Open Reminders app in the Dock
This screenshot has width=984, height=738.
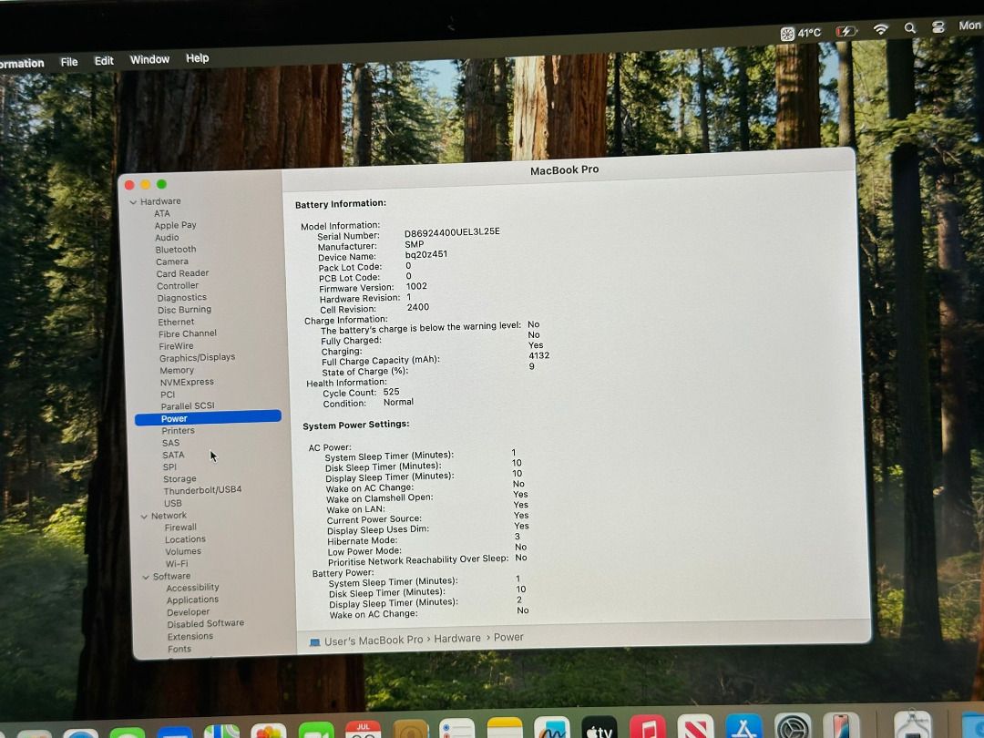456,729
